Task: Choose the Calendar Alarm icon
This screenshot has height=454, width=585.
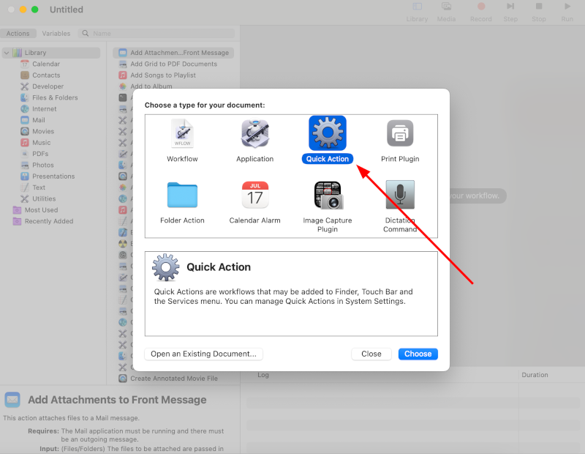Action: click(x=254, y=196)
